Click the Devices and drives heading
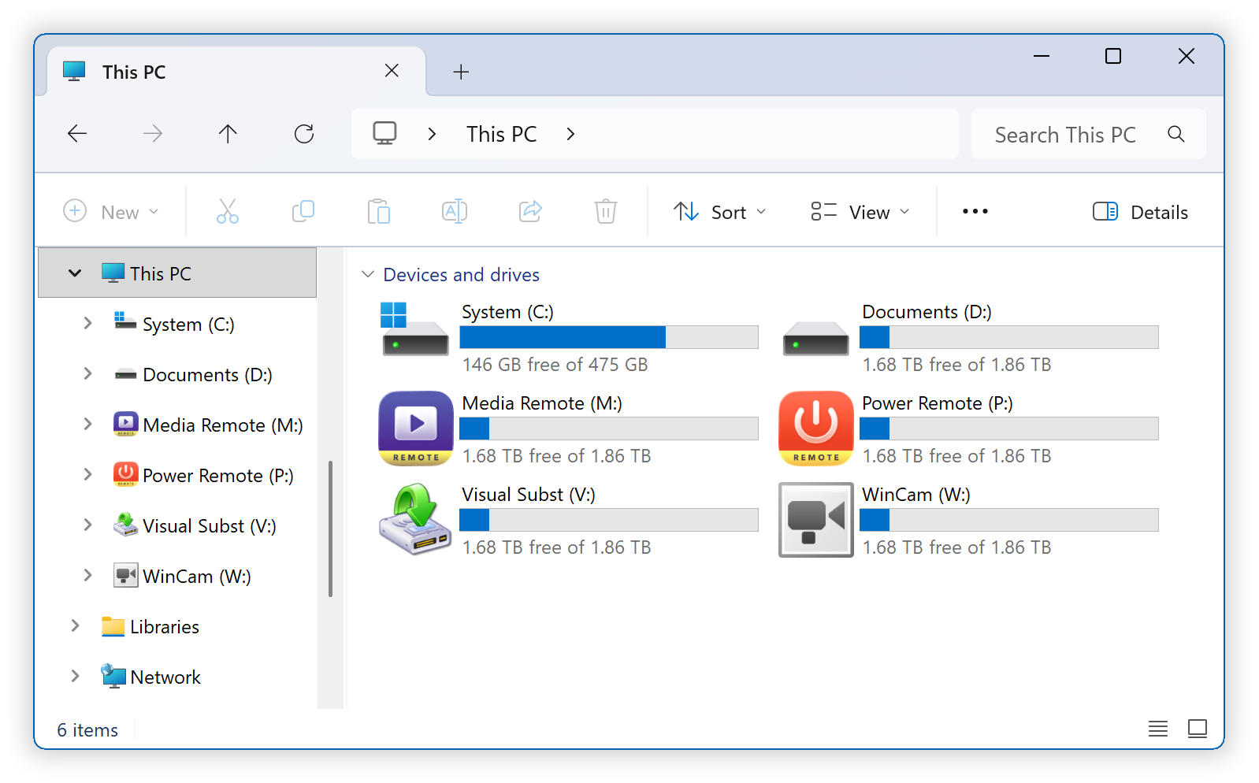 coord(462,275)
